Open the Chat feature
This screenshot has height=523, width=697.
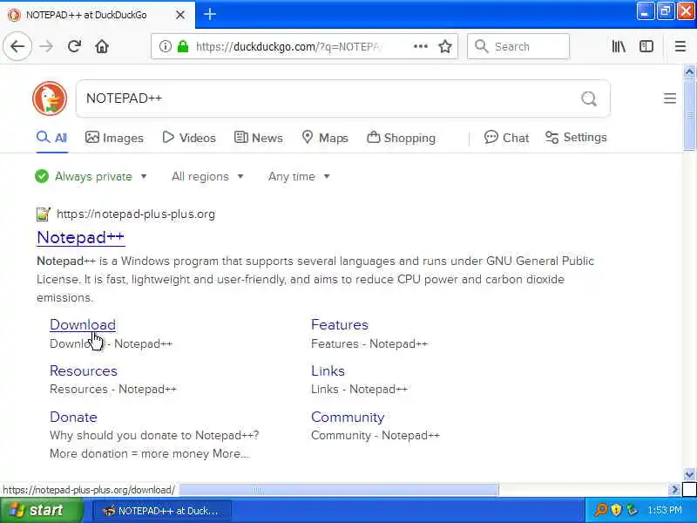click(507, 138)
